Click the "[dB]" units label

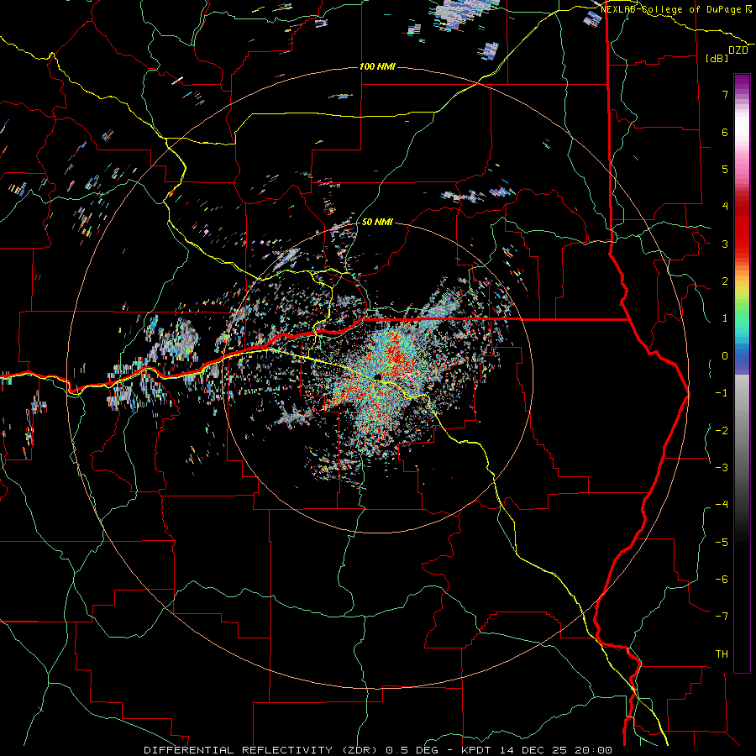pyautogui.click(x=717, y=58)
